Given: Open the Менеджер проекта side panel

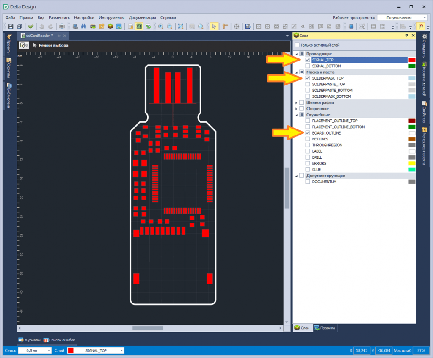Looking at the screenshot, I should [x=425, y=146].
